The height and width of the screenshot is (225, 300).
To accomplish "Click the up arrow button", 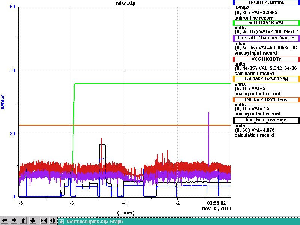I will tap(23, 220).
